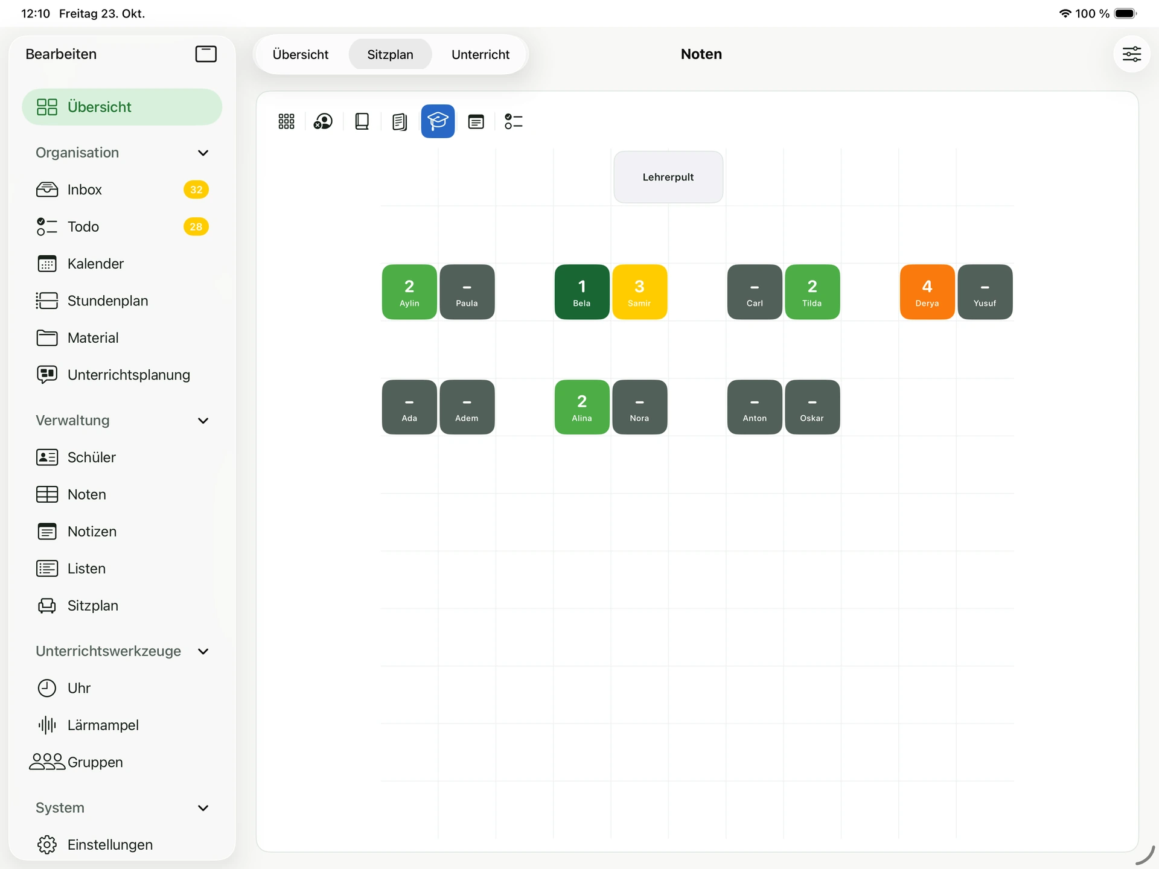The width and height of the screenshot is (1159, 869).
Task: Open Stundenplan in the sidebar
Action: click(122, 301)
